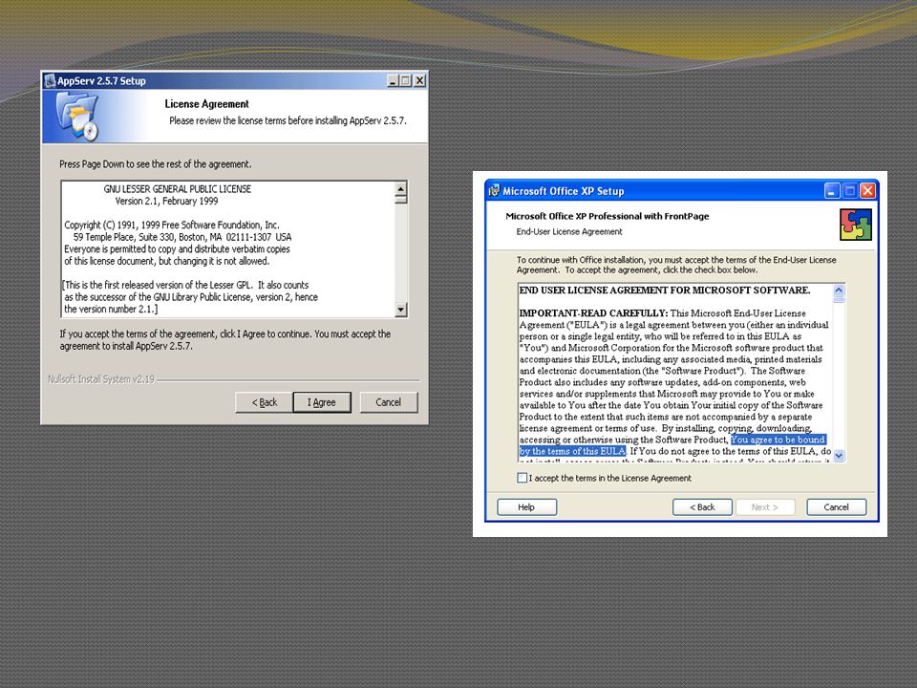The height and width of the screenshot is (688, 917).
Task: Click the Version 2.1, February 1999 line
Action: 166,202
